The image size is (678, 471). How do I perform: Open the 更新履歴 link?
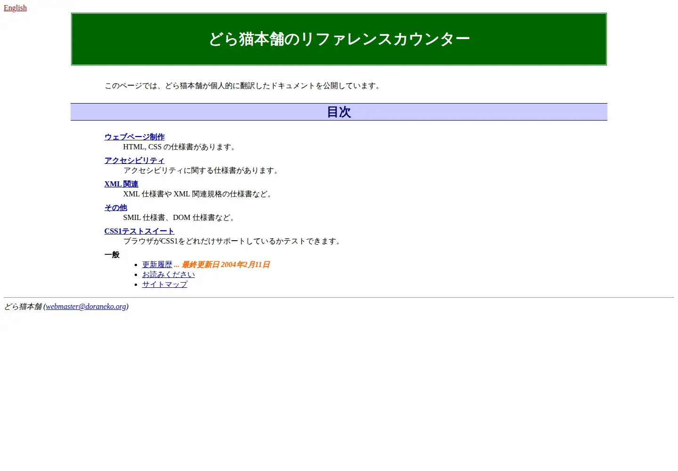[x=157, y=265]
